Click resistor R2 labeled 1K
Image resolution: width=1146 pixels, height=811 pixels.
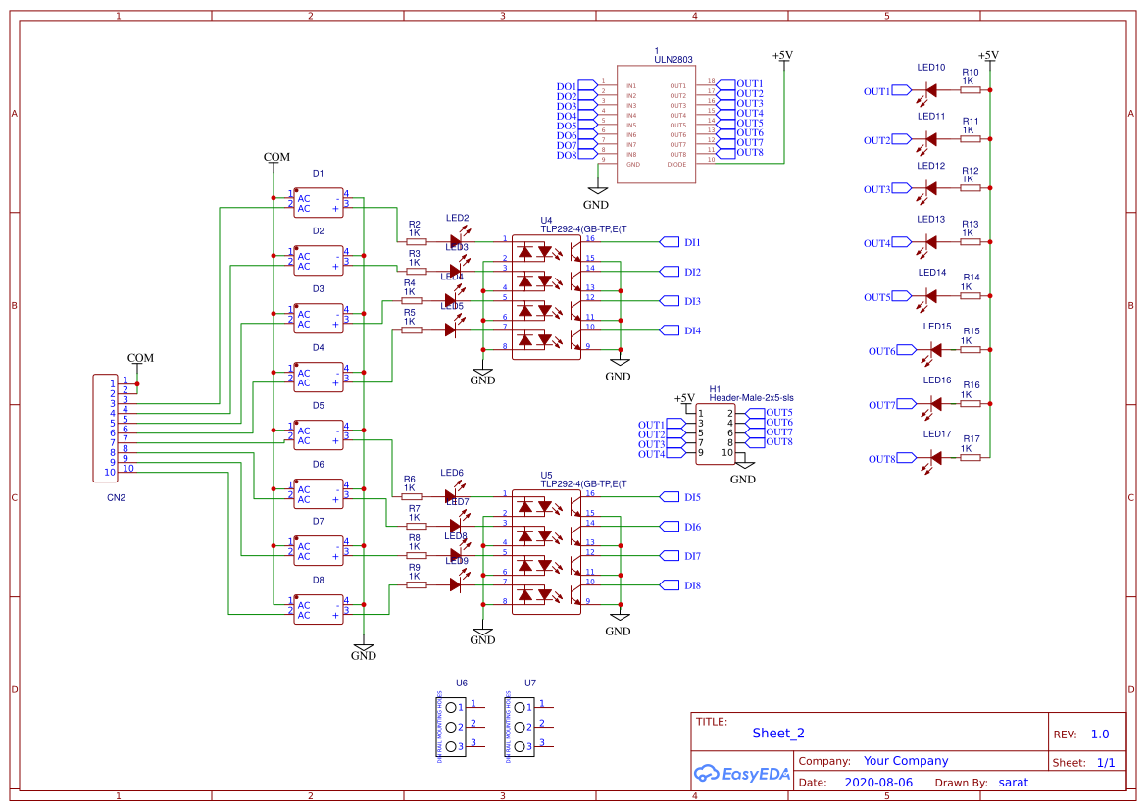click(x=415, y=240)
